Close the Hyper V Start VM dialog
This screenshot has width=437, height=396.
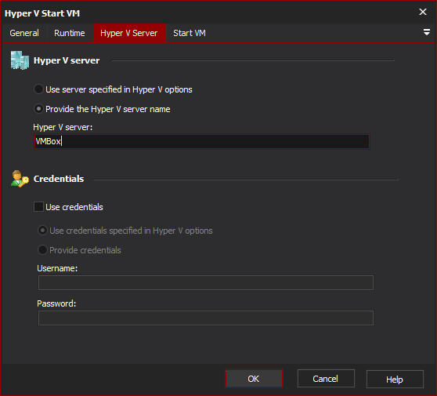click(x=423, y=12)
